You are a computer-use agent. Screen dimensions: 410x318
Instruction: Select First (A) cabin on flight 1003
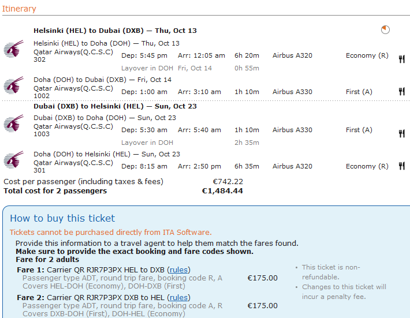coord(359,130)
